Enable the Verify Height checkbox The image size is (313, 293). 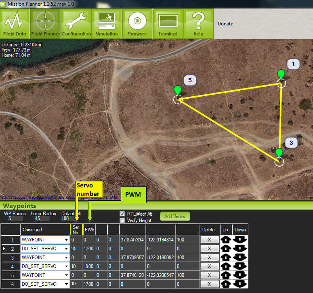pos(122,220)
